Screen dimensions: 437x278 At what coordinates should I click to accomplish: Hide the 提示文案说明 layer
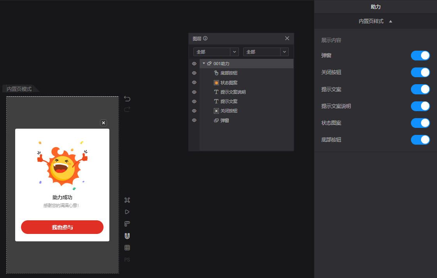(x=194, y=92)
